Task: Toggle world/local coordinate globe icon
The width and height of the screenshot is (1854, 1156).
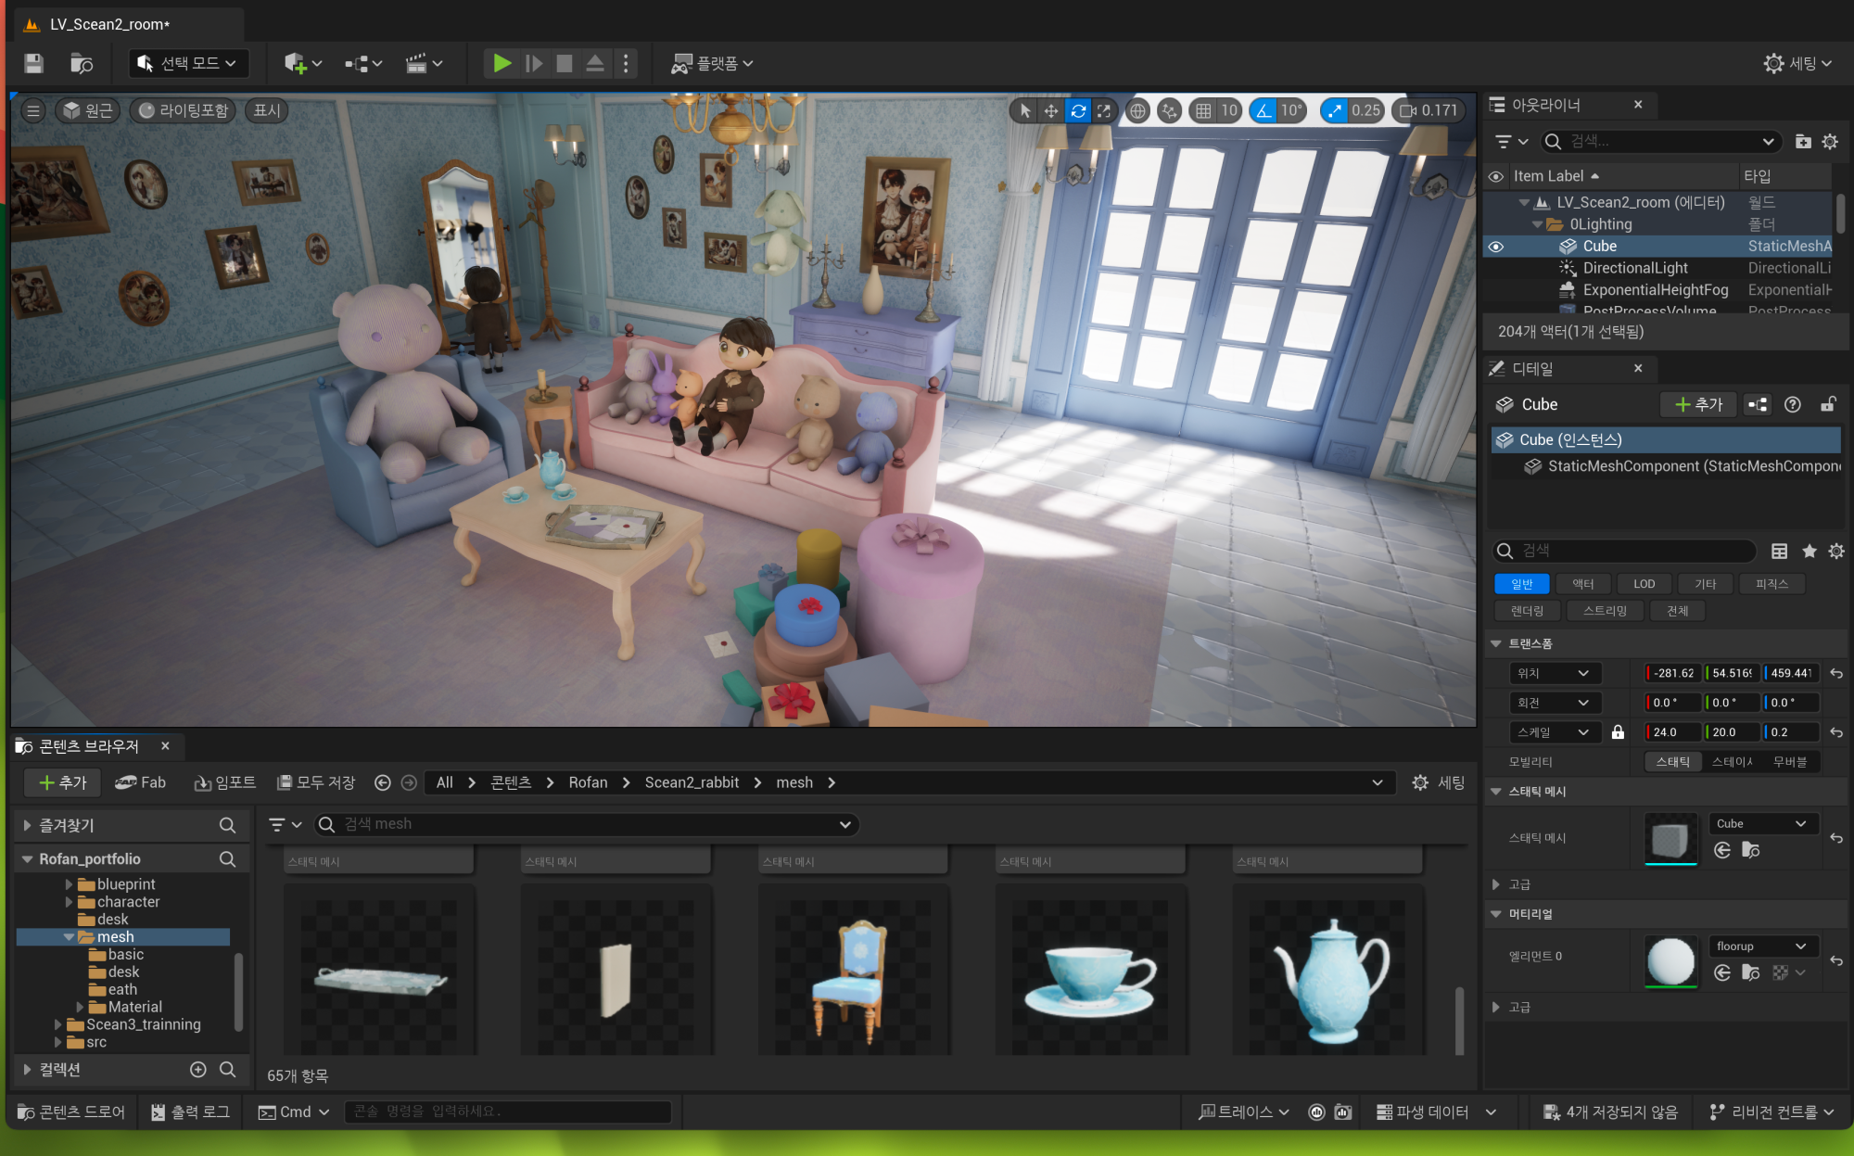Action: pyautogui.click(x=1137, y=110)
